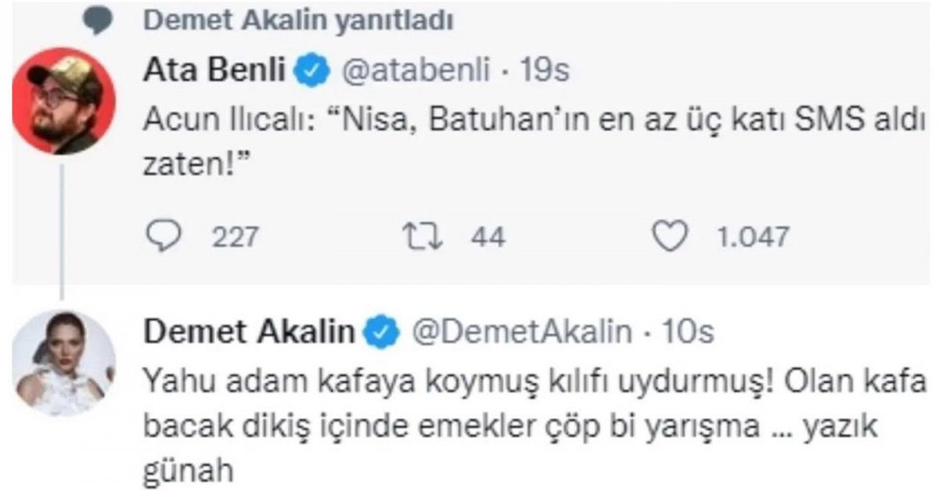Click the reply bubble icon on Ata Benli's tweet

tap(163, 233)
